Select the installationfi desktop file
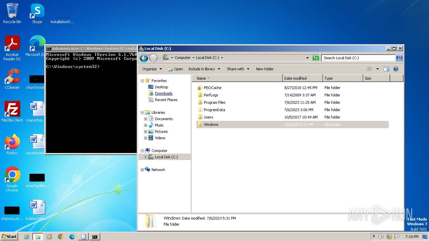The height and width of the screenshot is (241, 429). point(62,15)
